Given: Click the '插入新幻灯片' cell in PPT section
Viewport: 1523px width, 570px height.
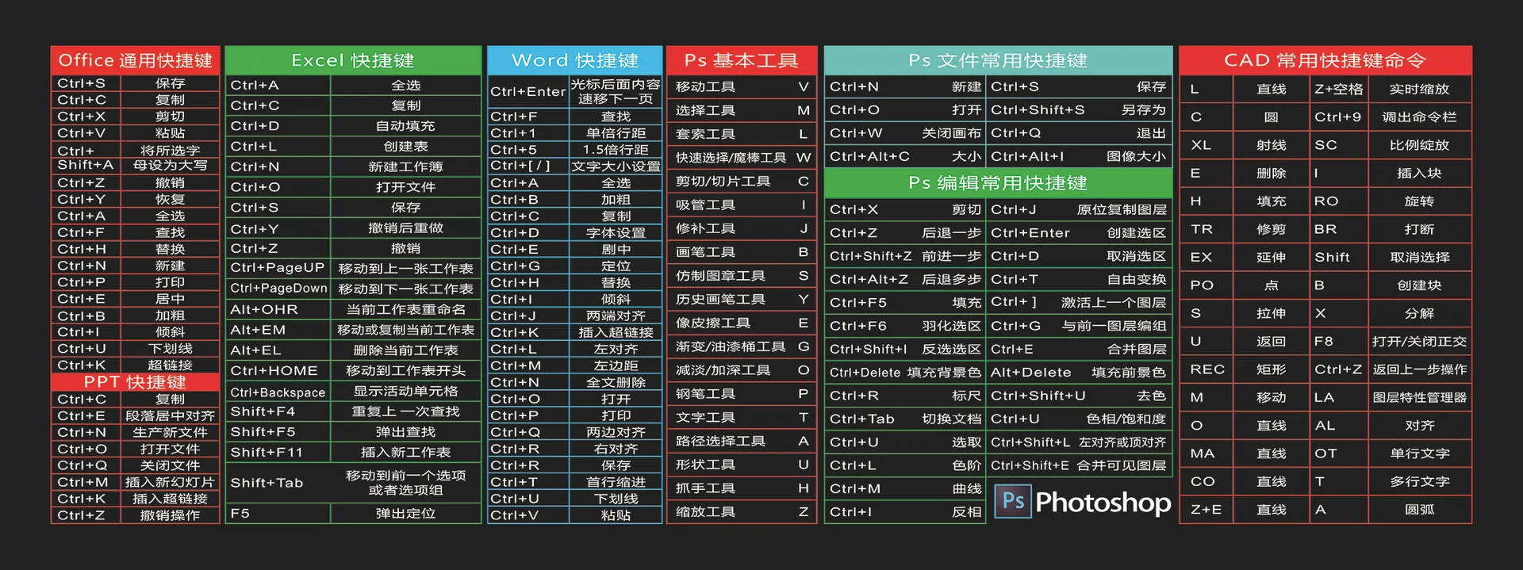Looking at the screenshot, I should pos(170,482).
